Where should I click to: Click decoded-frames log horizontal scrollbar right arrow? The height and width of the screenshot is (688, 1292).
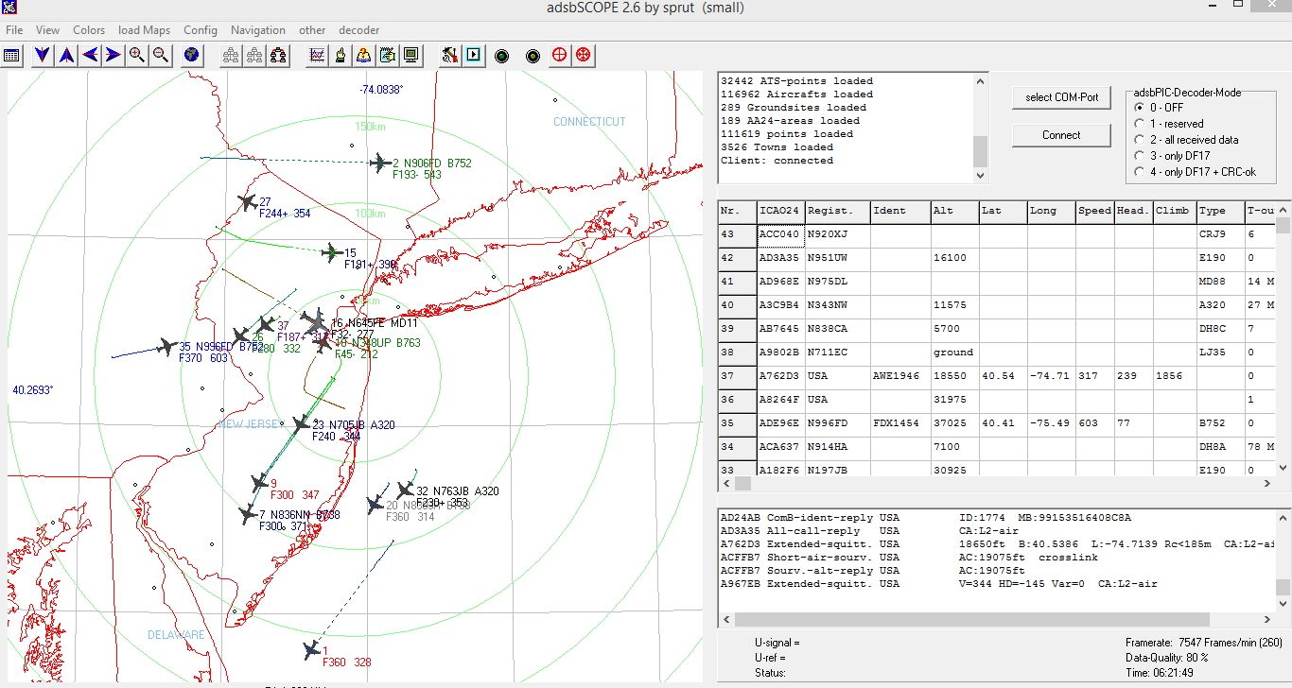click(1267, 620)
